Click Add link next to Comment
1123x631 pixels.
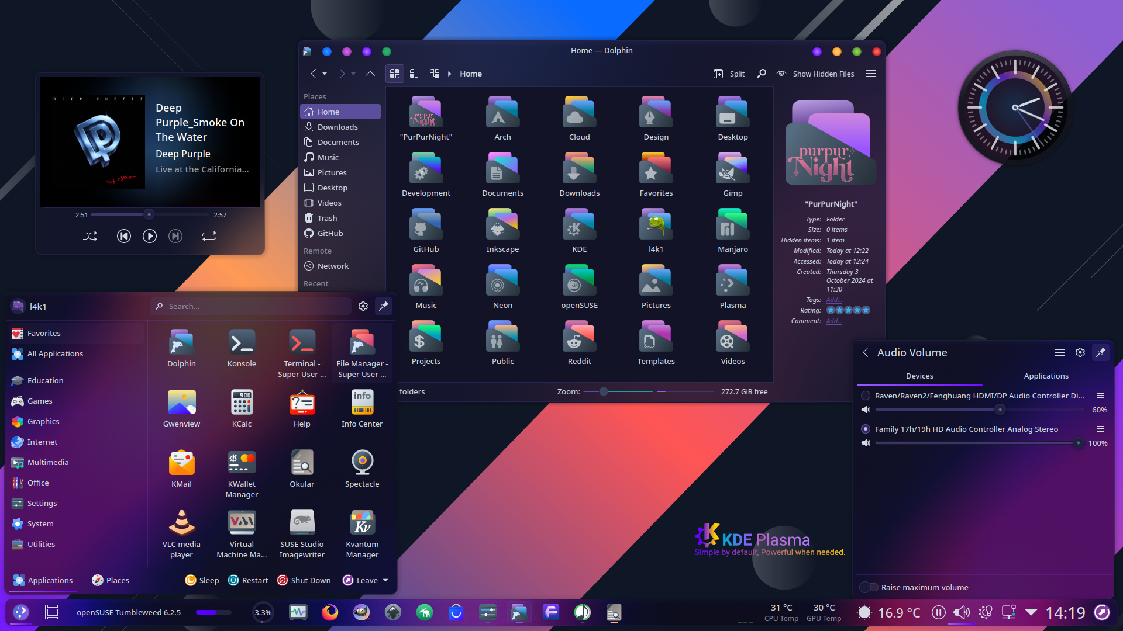click(x=834, y=321)
